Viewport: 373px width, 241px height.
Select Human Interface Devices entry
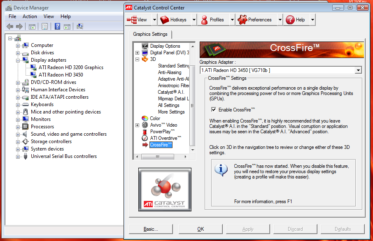tap(58, 90)
